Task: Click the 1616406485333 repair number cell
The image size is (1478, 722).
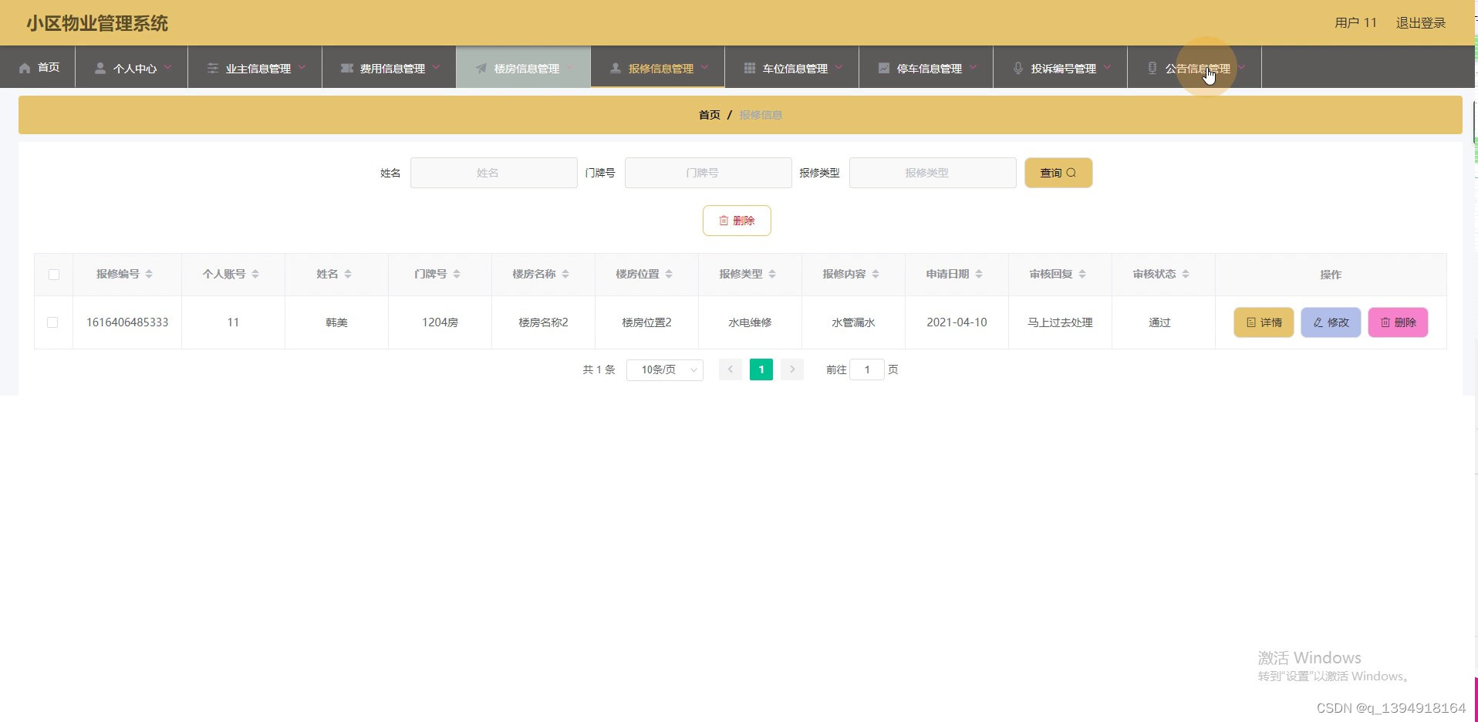Action: 127,322
